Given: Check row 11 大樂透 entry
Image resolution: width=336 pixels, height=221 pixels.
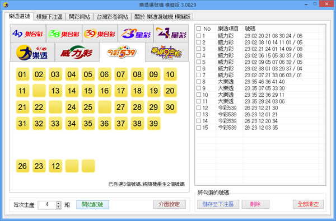Looking at the screenshot, I should point(199,101).
